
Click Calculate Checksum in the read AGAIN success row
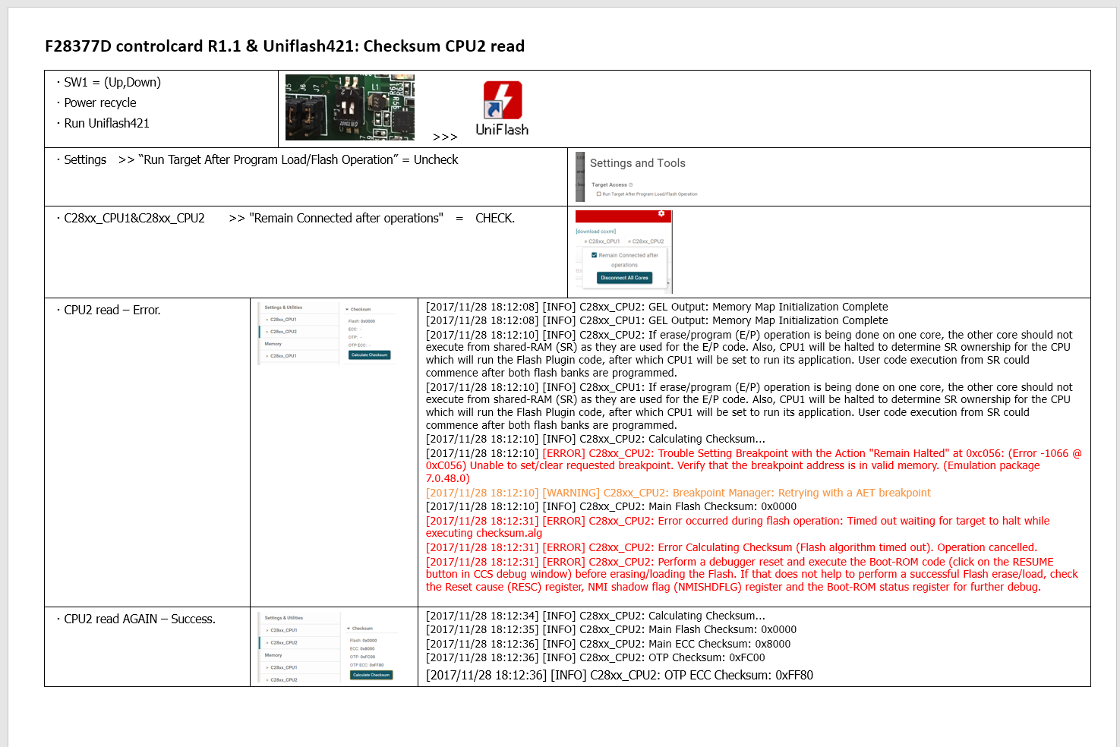371,675
